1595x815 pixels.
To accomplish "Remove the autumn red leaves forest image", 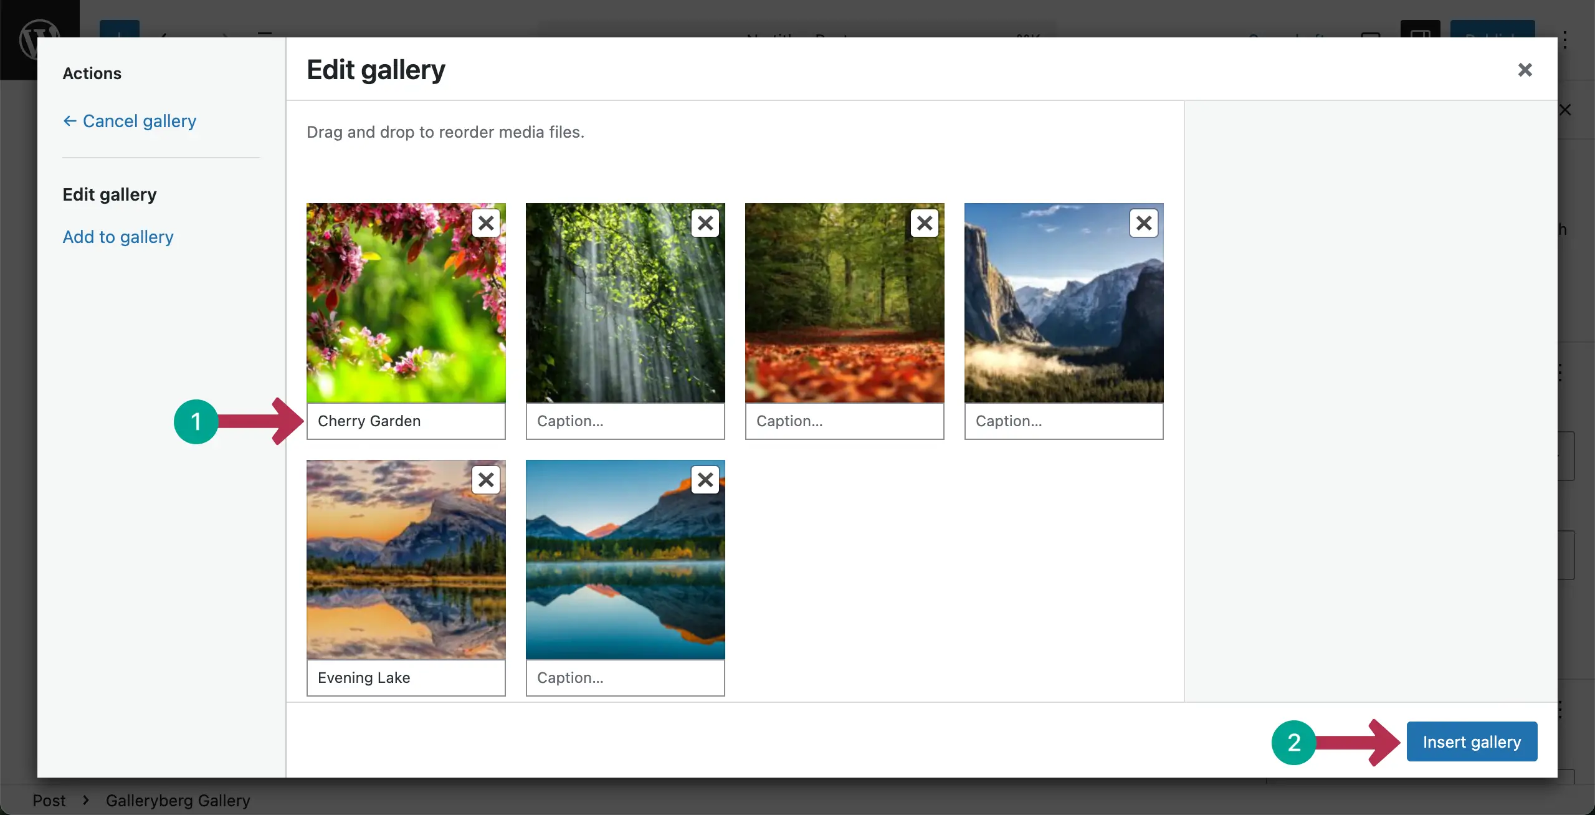I will coord(925,223).
